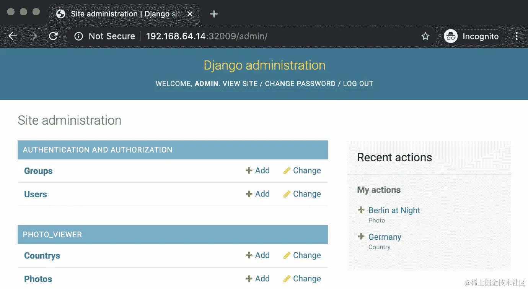The image size is (528, 289).
Task: Select the Site administration browser tab
Action: click(x=124, y=14)
